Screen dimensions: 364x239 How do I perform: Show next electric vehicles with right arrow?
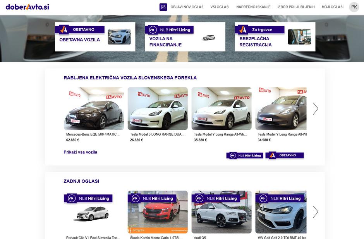(315, 108)
